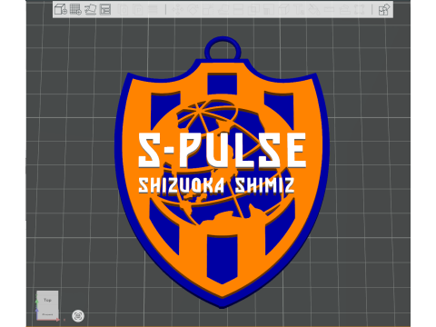Open the Mesh boolean tool
Viewport: 436px width, 327px height.
click(x=253, y=9)
